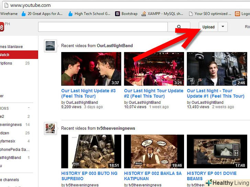This screenshot has height=187, width=250.
Task: Collapse the subscriptions section arrow
Action: (29, 108)
